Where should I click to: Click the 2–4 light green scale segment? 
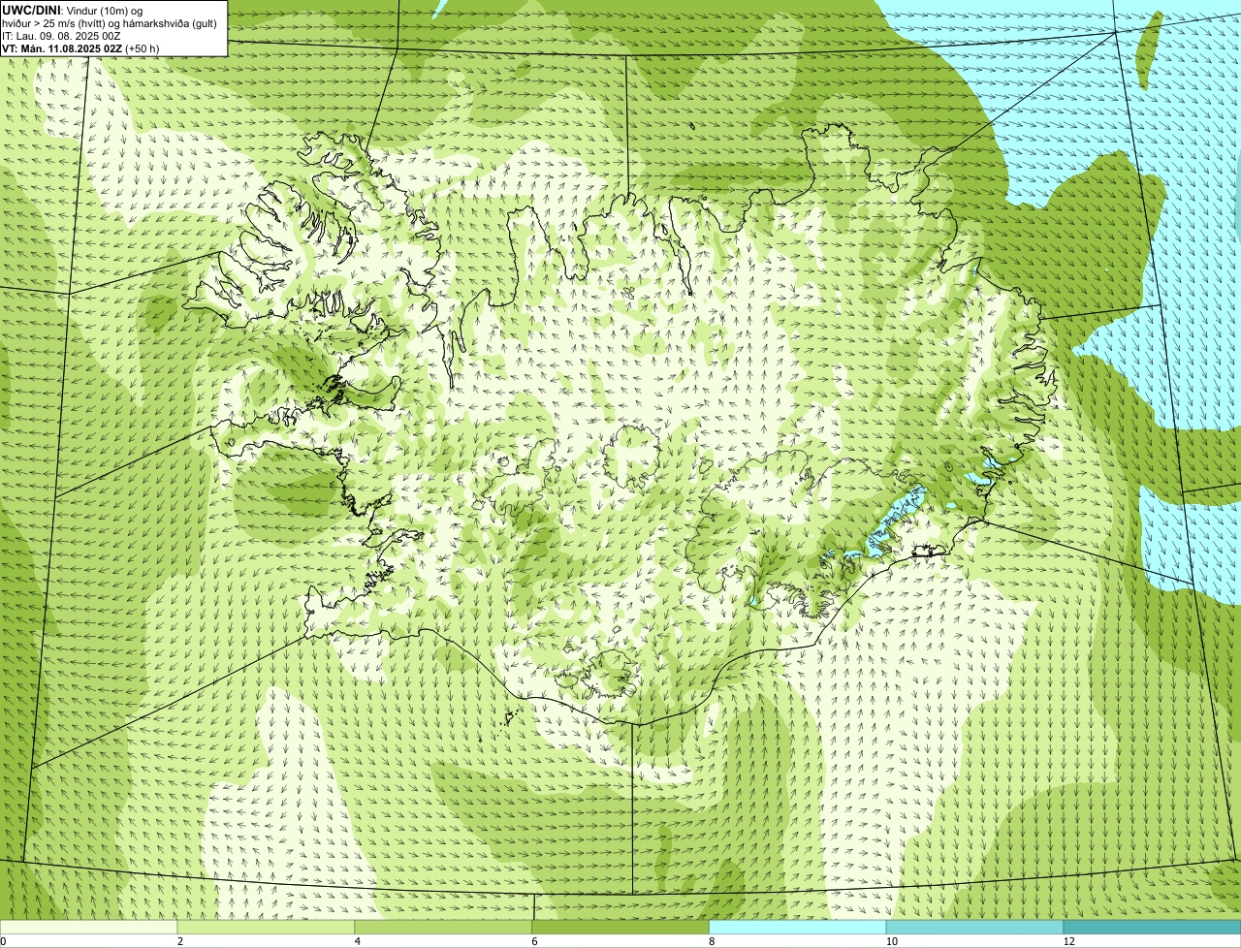(267, 928)
